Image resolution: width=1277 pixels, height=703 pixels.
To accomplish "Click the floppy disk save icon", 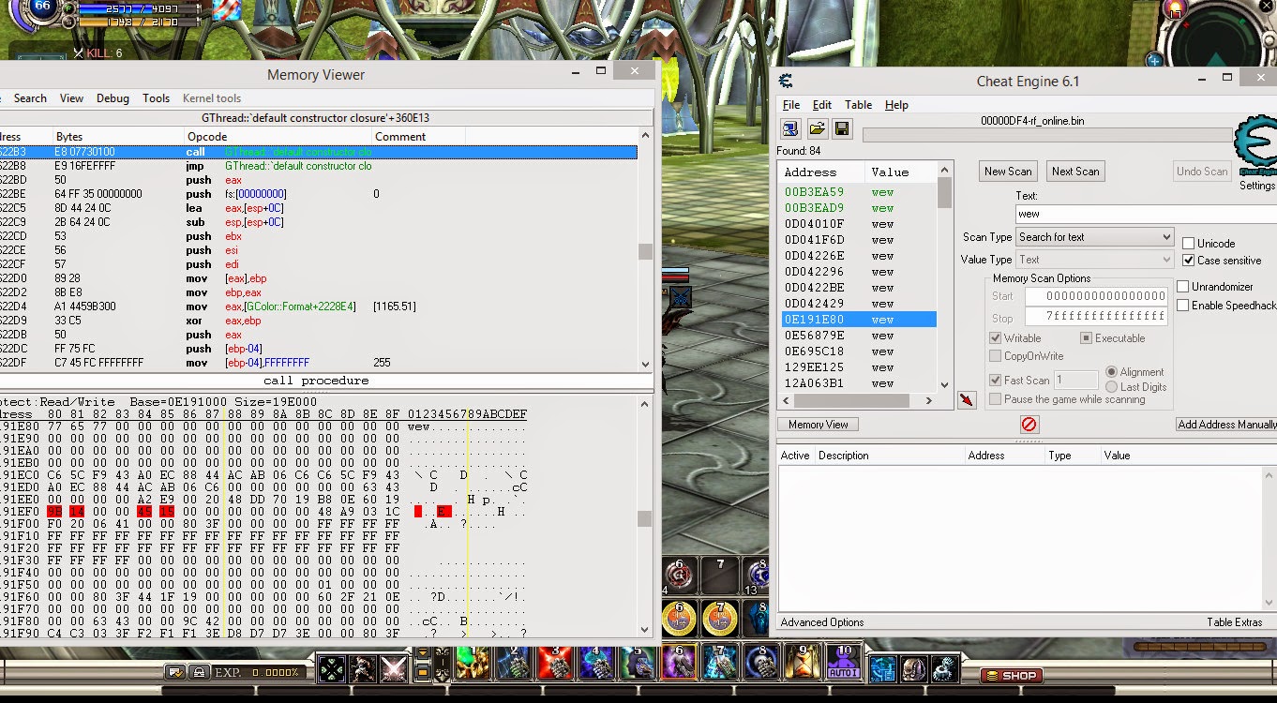I will click(x=841, y=128).
